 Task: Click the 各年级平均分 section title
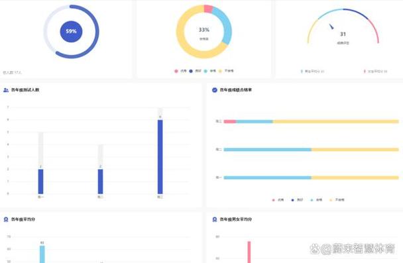[23, 219]
